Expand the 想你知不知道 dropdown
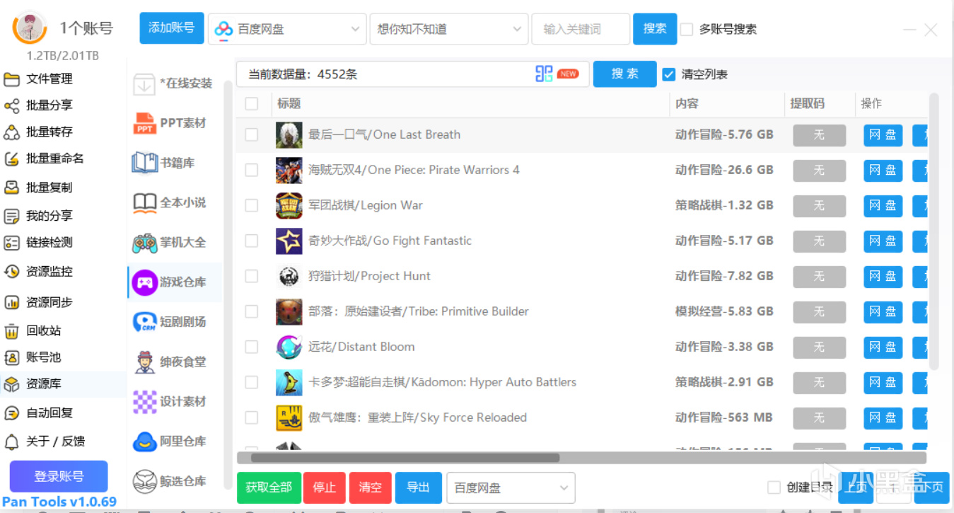The image size is (954, 513). tap(448, 29)
